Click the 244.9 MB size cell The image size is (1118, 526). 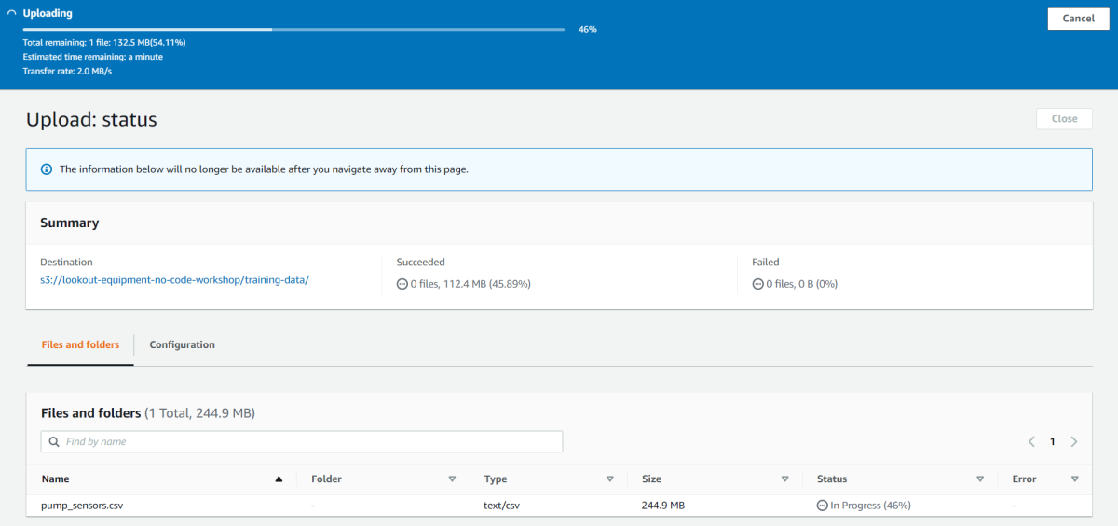[x=663, y=506]
